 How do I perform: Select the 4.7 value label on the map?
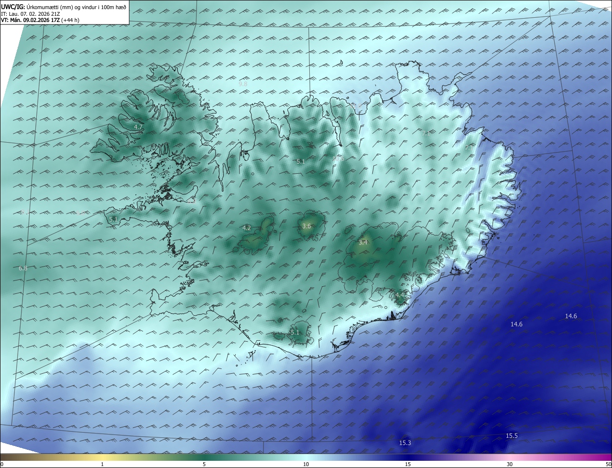pos(138,127)
